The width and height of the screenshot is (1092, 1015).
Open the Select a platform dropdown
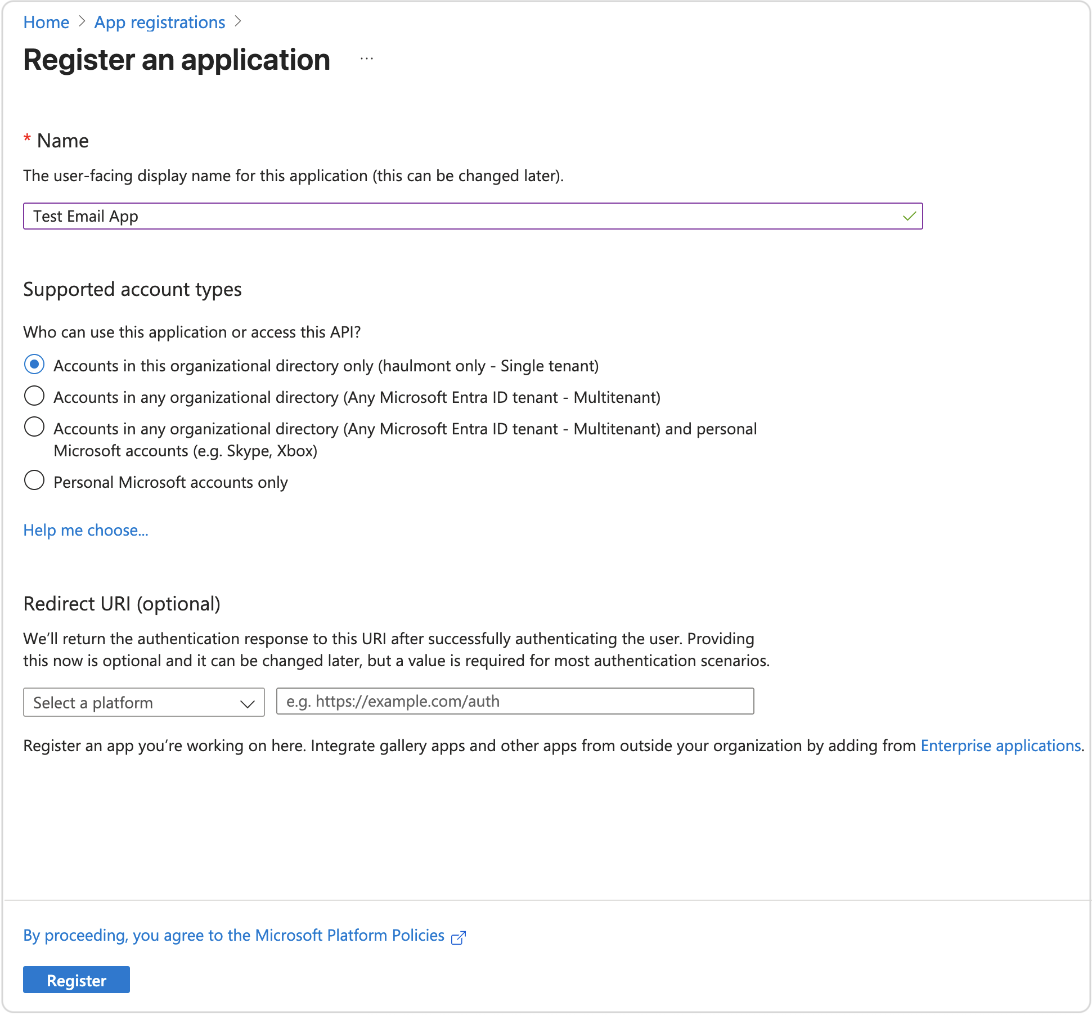pos(143,702)
